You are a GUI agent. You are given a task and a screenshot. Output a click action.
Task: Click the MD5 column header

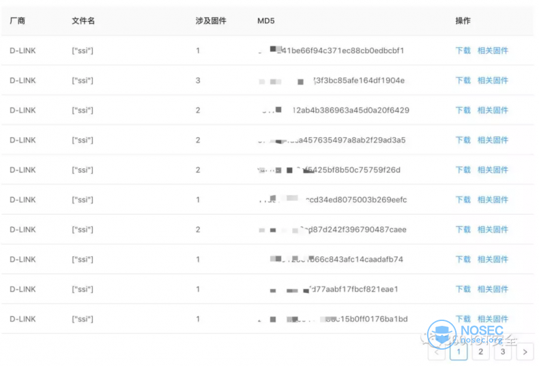tap(266, 21)
